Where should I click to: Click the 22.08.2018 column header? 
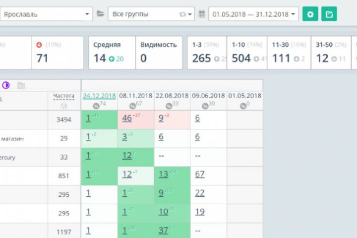pyautogui.click(x=172, y=96)
